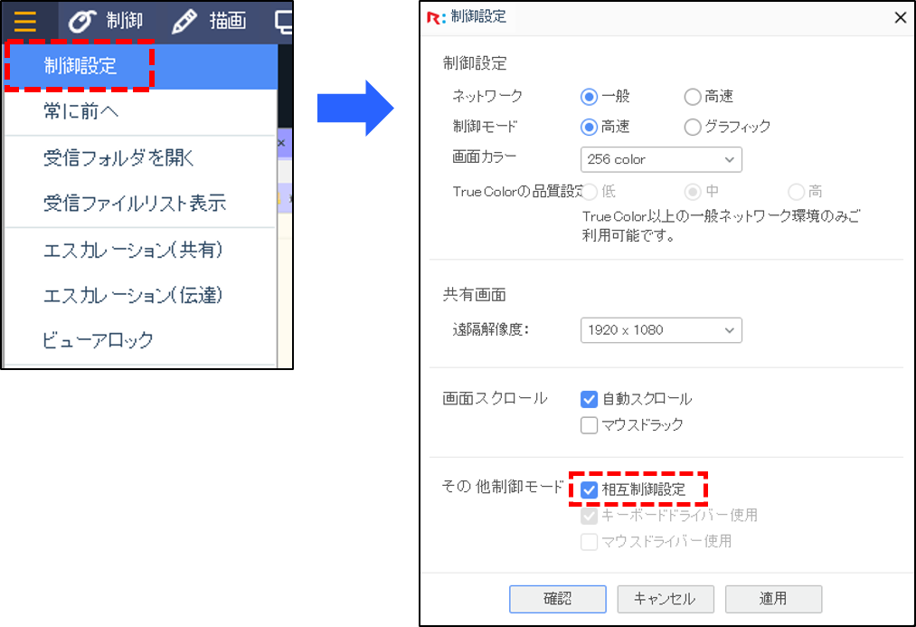Select ネットワーク 高速 radio button

click(693, 97)
